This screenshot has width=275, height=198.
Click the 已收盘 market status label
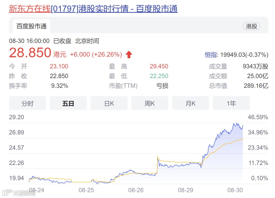tap(62, 41)
